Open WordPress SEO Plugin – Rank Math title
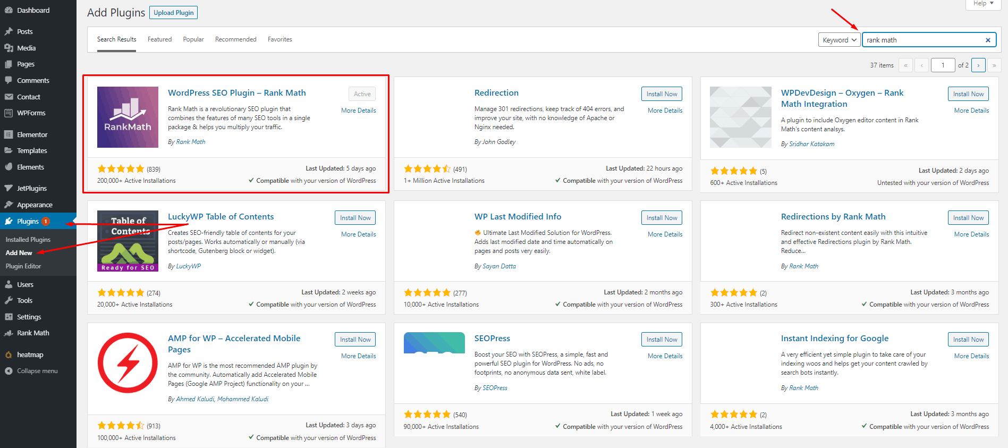1008x448 pixels. (237, 92)
